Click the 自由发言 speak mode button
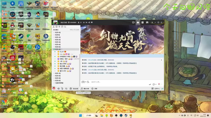This screenshot has width=211, height=118. click(74, 89)
